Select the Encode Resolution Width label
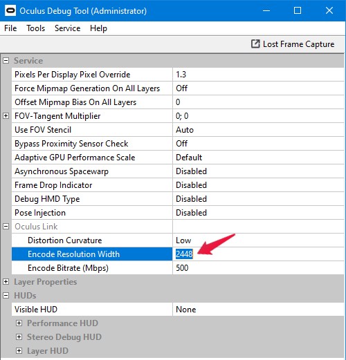Screen dimensions: 346x360 tap(73, 254)
